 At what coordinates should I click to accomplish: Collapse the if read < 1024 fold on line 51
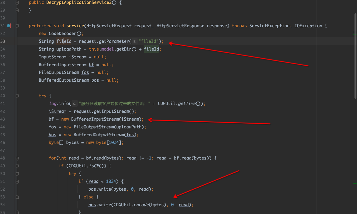[17, 181]
